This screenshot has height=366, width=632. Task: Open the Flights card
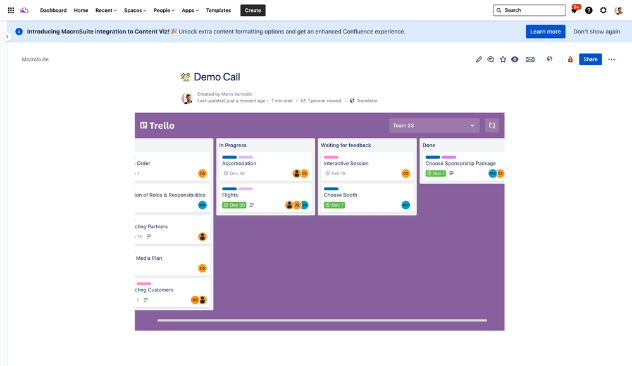coord(266,198)
